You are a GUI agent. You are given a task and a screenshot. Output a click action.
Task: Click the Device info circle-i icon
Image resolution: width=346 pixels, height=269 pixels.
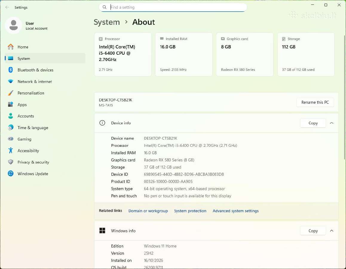(102, 123)
